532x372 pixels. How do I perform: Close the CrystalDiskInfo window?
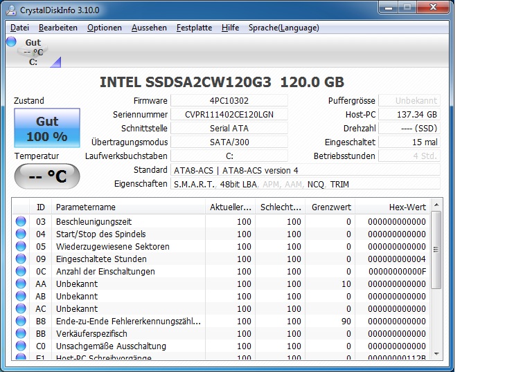pyautogui.click(x=433, y=8)
